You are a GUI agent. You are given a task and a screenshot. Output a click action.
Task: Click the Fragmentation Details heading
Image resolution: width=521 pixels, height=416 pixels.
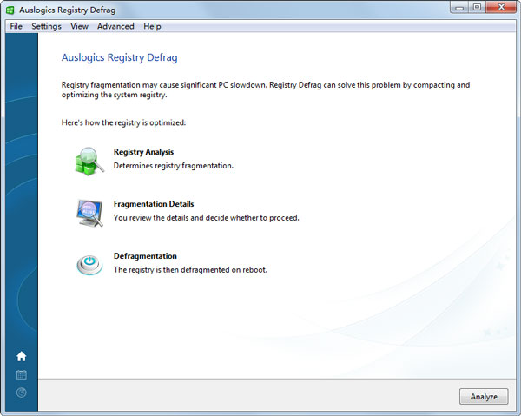pos(154,204)
